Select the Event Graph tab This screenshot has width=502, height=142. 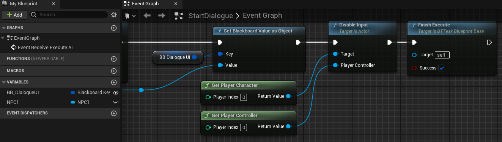point(145,4)
